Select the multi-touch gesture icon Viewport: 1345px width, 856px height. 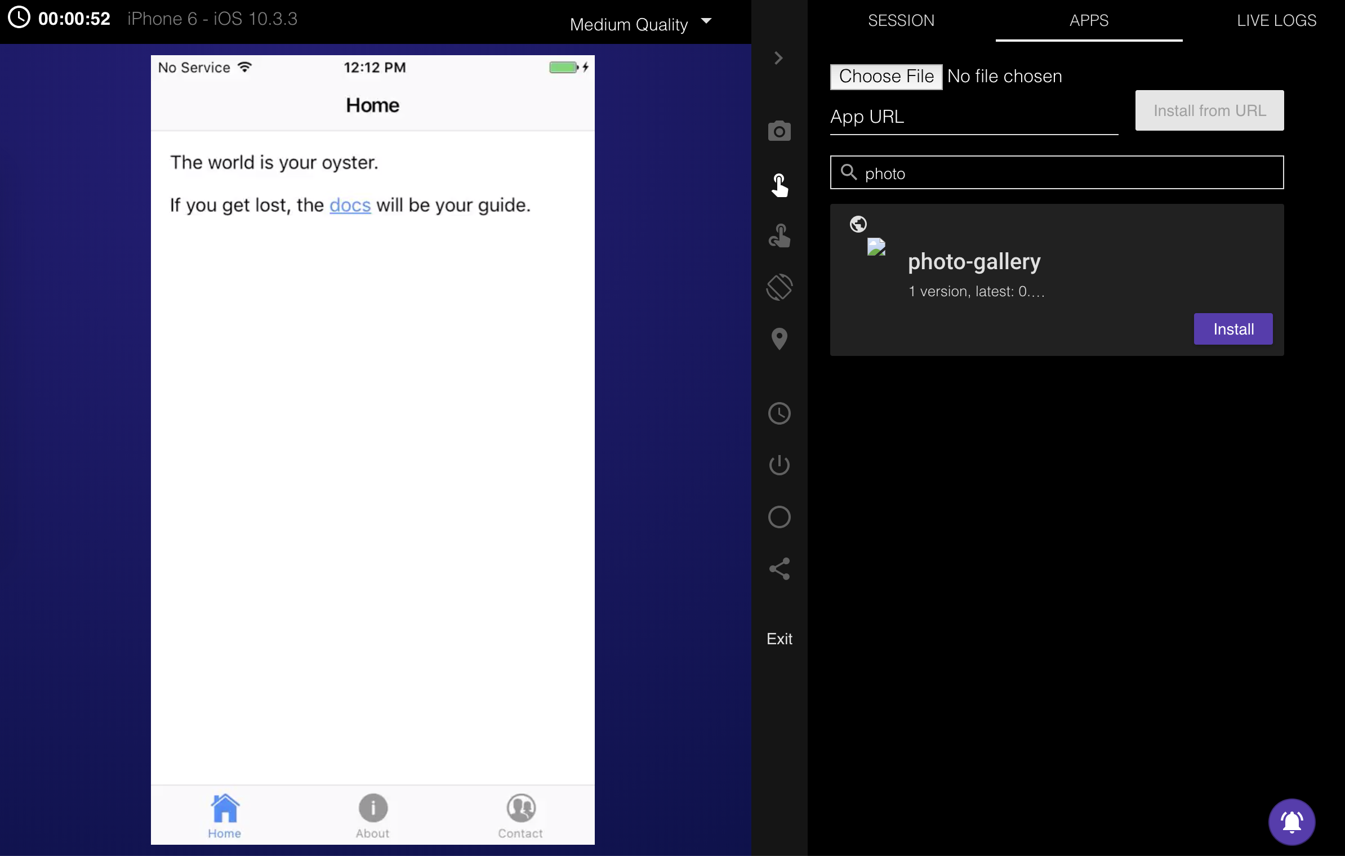[779, 236]
